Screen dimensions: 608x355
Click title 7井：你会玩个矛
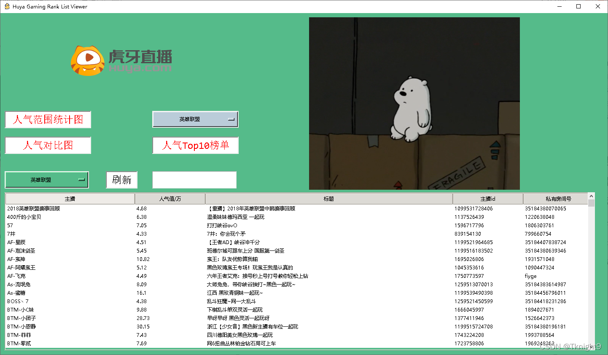click(226, 234)
